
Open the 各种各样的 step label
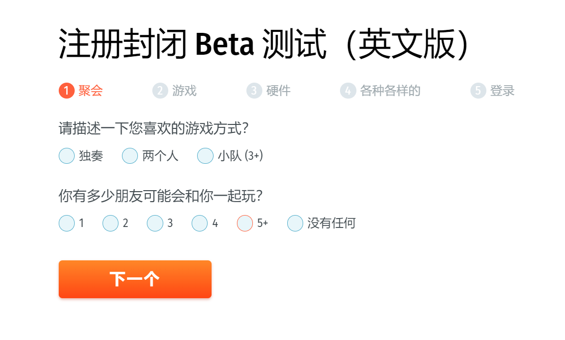390,91
